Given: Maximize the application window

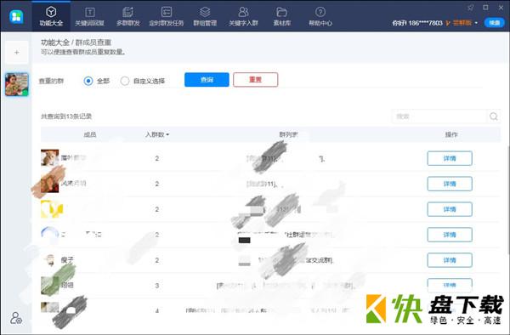Looking at the screenshot, I should (485, 8).
